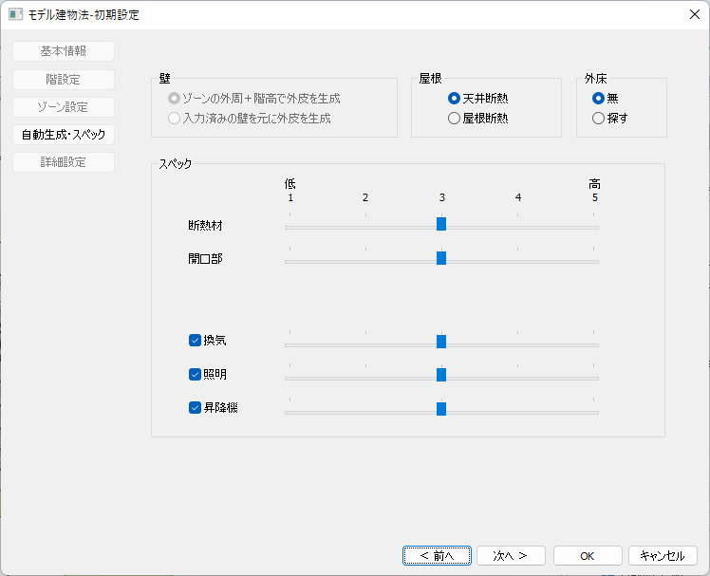
Task: Close the モデル建物法 dialog window
Action: point(694,14)
